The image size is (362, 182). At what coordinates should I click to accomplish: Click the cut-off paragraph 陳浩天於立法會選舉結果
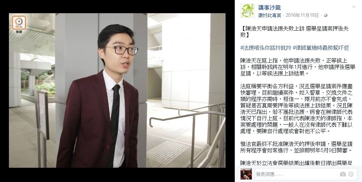point(296,163)
